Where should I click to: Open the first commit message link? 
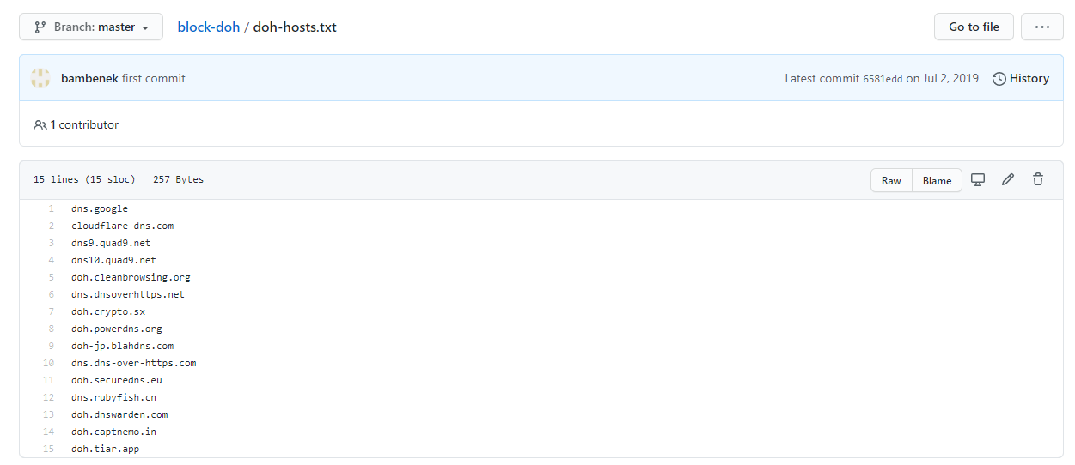pyautogui.click(x=154, y=78)
